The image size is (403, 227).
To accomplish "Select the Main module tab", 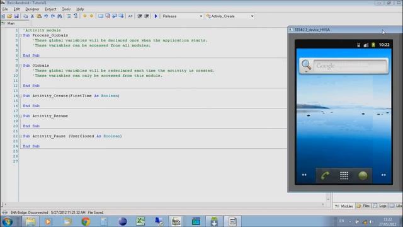I will point(15,23).
